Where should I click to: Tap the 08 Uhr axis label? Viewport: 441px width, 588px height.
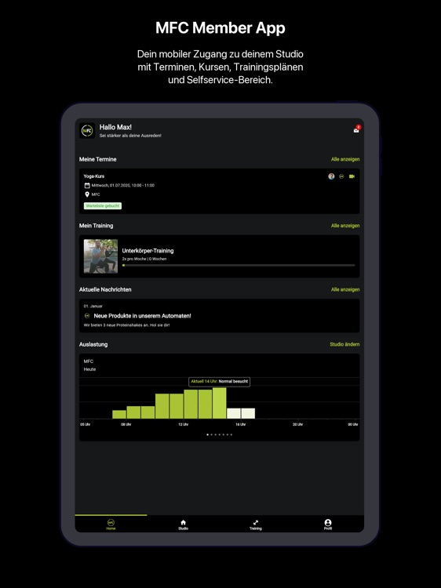[x=126, y=424]
